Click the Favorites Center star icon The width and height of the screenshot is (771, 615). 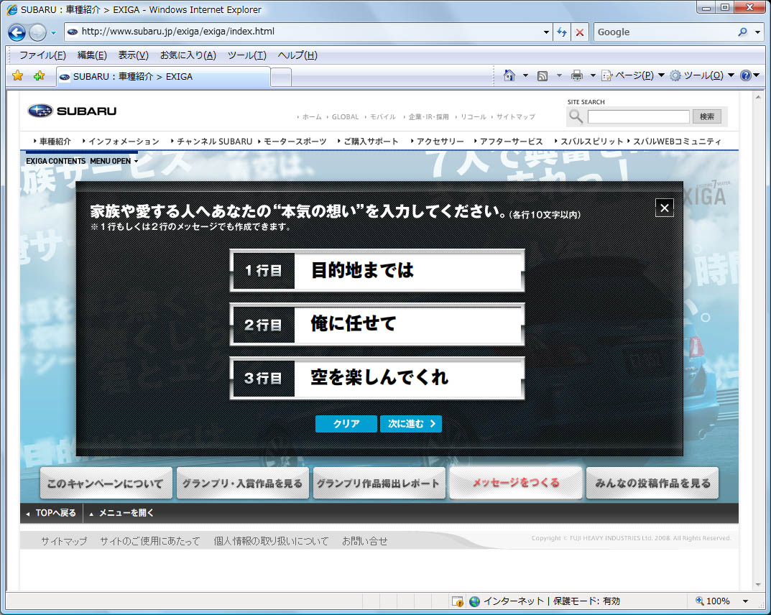pyautogui.click(x=18, y=75)
